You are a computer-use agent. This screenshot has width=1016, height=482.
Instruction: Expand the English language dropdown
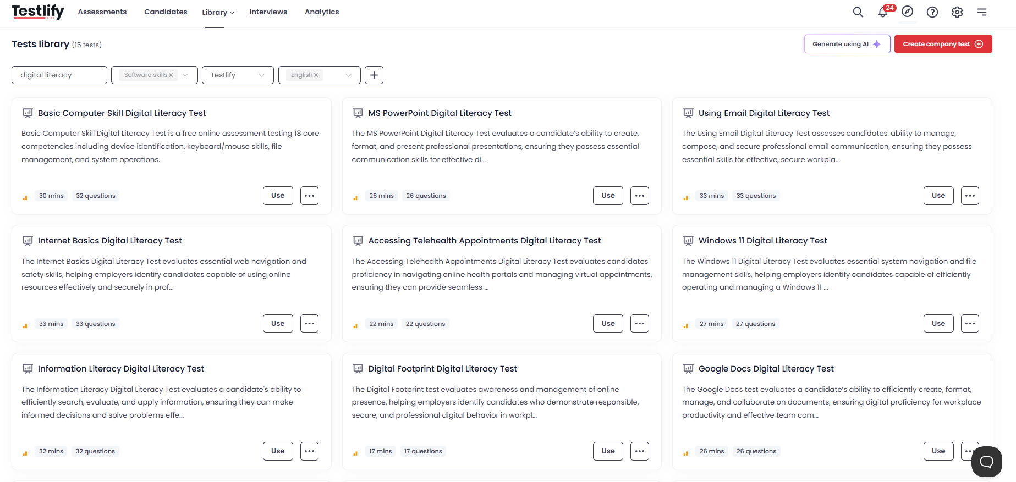click(348, 75)
